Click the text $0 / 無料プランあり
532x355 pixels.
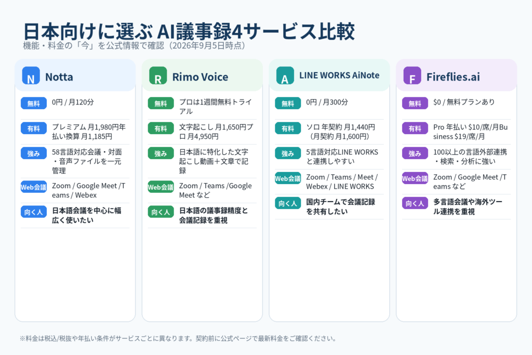(464, 102)
